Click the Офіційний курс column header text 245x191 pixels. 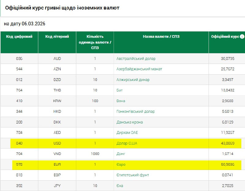(x=225, y=37)
